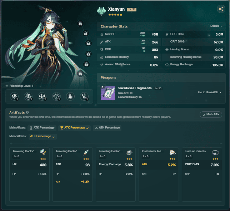Click weapon Base ATK: 99 text
This screenshot has height=211, width=230.
coord(125,93)
